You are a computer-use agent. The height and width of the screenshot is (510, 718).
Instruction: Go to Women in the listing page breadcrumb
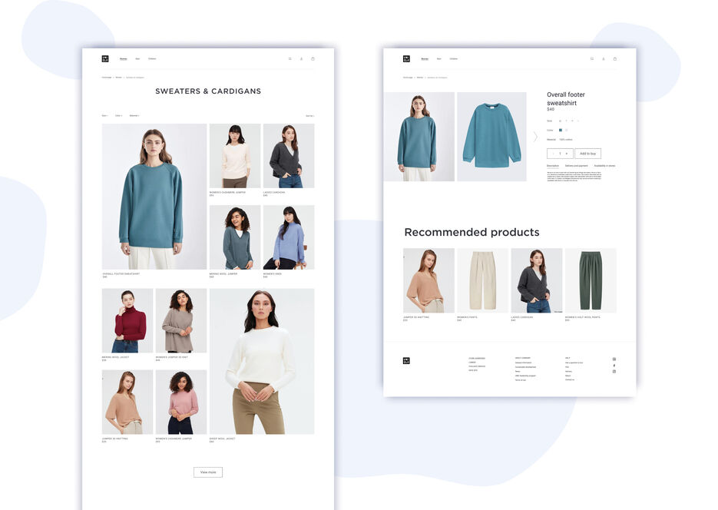118,78
